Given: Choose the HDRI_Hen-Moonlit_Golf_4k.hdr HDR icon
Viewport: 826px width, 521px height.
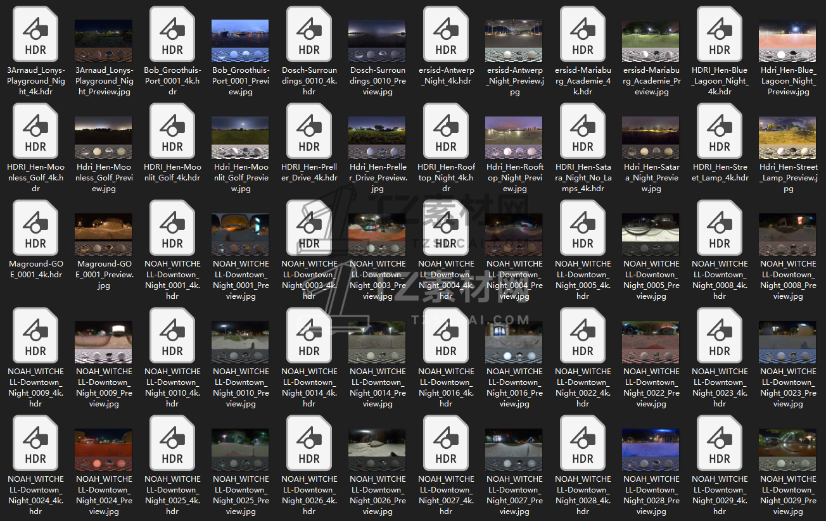Looking at the screenshot, I should tap(172, 131).
